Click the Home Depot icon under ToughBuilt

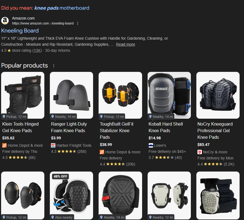click(x=102, y=152)
